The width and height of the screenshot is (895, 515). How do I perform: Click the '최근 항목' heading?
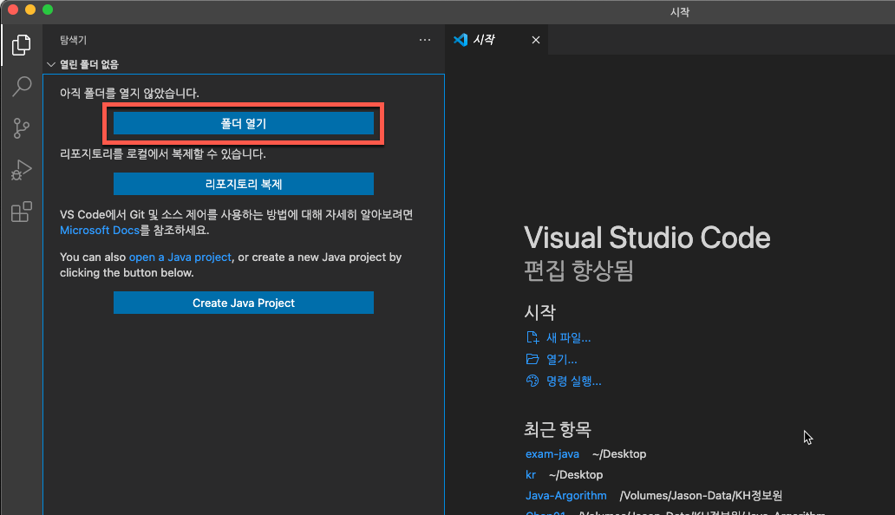(x=558, y=429)
